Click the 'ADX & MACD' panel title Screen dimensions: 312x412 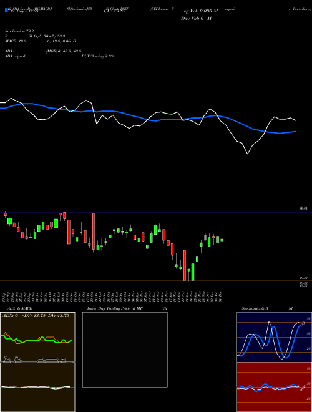click(20, 308)
